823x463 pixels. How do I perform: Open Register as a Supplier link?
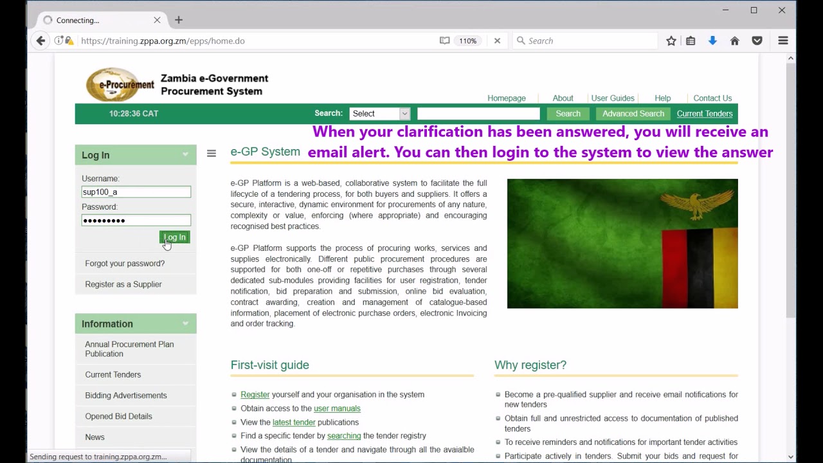pyautogui.click(x=123, y=284)
